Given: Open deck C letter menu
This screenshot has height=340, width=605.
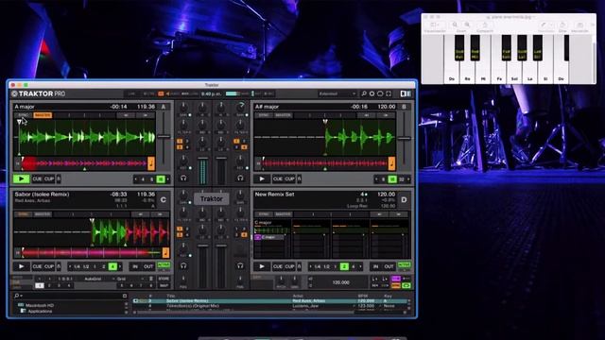Looking at the screenshot, I should (x=164, y=199).
